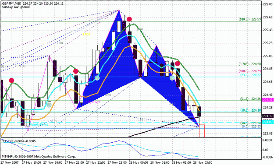The height and width of the screenshot is (165, 274).
Task: Click the '28 Nov 03:00' time label
Action: tap(203, 162)
